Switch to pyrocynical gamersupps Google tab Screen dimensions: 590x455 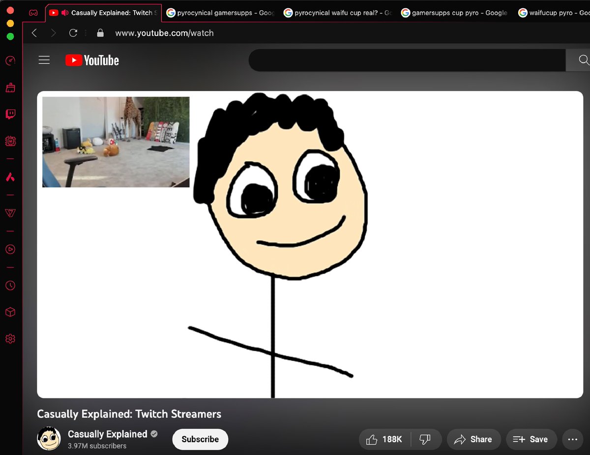tap(220, 13)
